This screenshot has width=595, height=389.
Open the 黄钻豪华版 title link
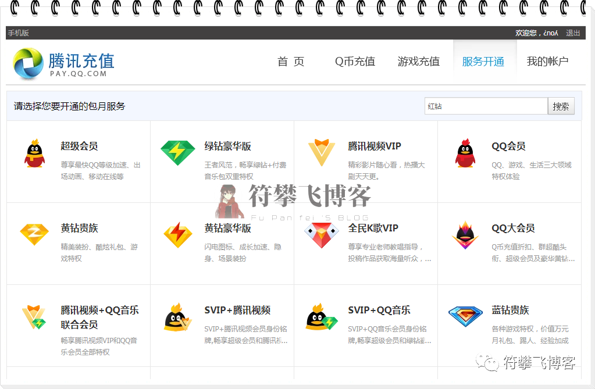click(x=227, y=228)
